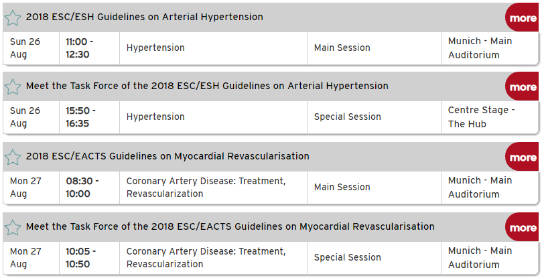Star the 2018 ESC/EACTS Myocardial Revascularisation Guidelines session
542x278 pixels.
(13, 157)
